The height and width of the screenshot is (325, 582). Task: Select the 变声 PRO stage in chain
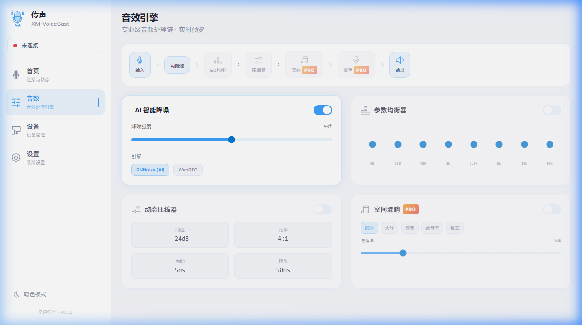[x=356, y=65]
